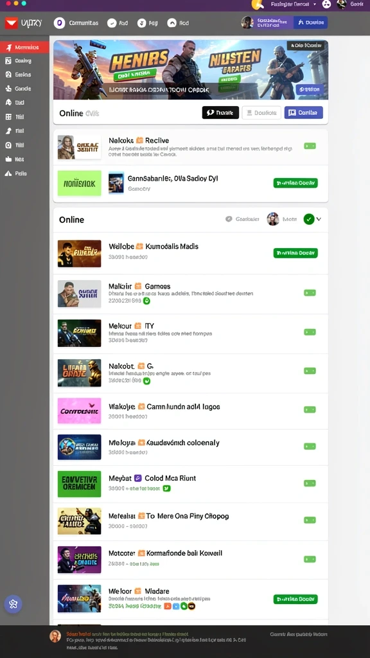This screenshot has width=370, height=658.
Task: Click the thumbs-up icon in the sidebar
Action: (x=8, y=159)
